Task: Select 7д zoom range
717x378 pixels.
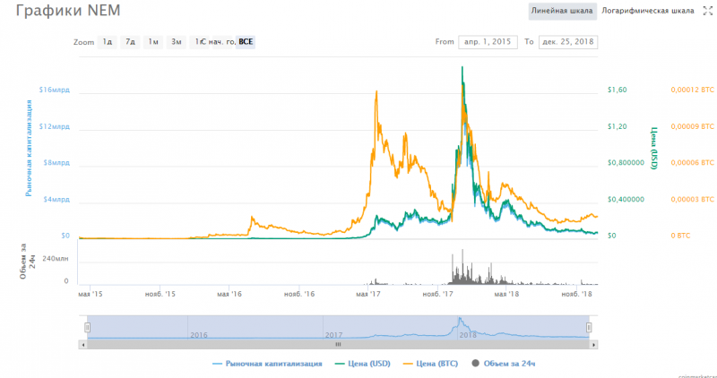Action: point(130,42)
